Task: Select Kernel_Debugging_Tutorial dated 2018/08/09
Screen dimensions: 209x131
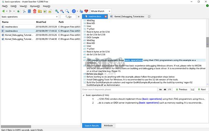Action: 41,39
